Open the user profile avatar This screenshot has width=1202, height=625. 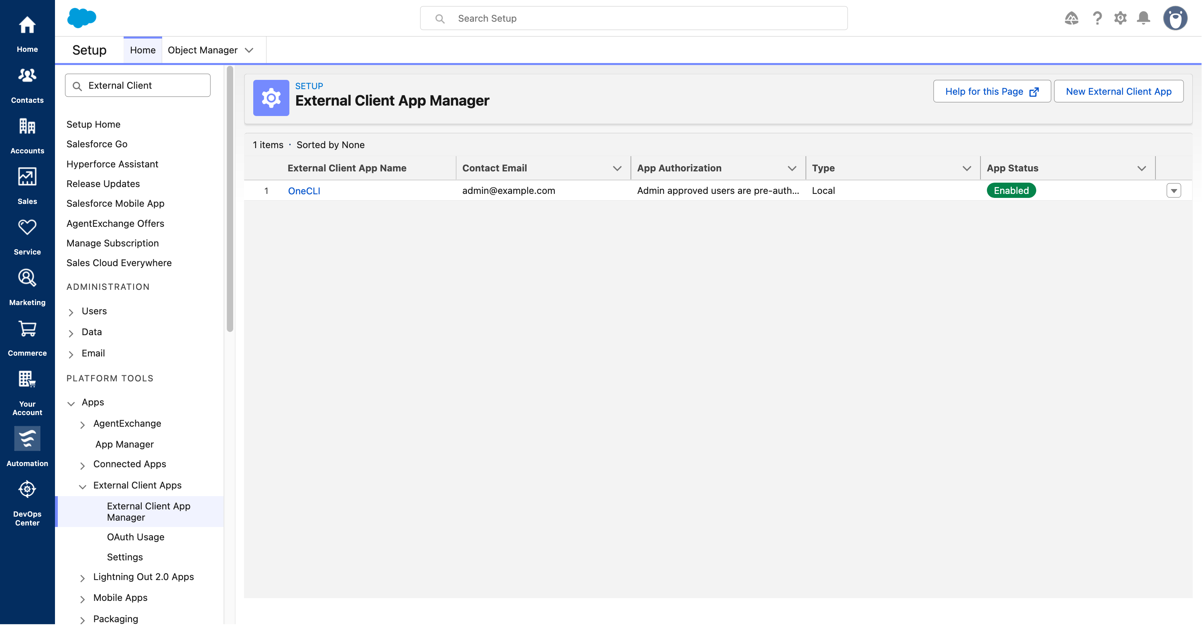(1175, 18)
